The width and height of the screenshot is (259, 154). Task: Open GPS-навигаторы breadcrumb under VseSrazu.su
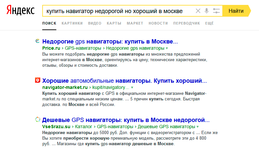point(115,127)
